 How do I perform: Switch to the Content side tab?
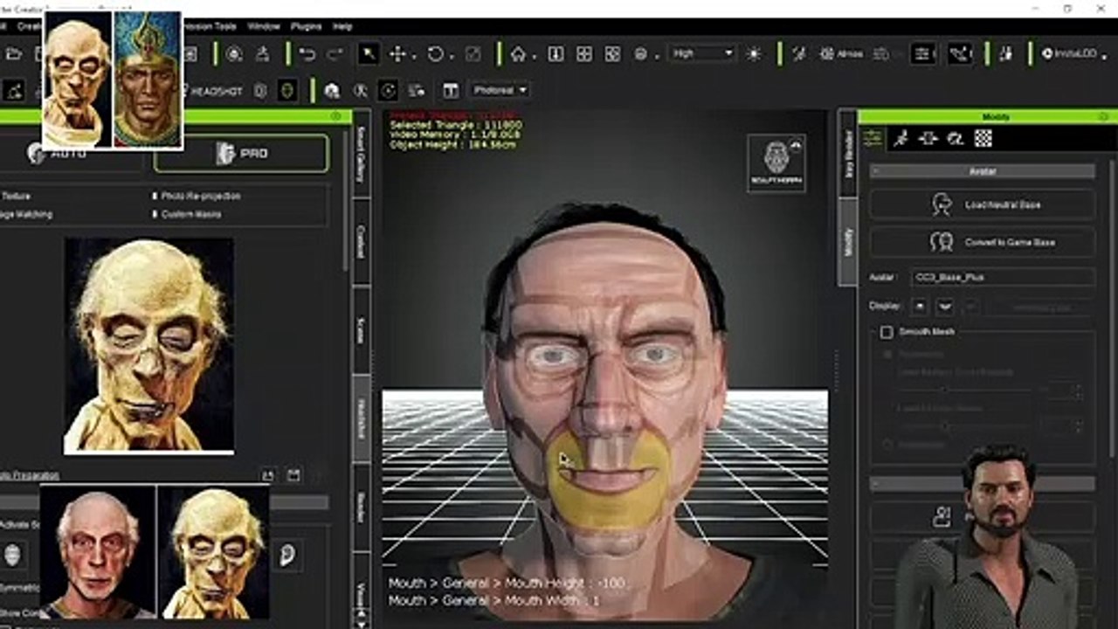361,241
